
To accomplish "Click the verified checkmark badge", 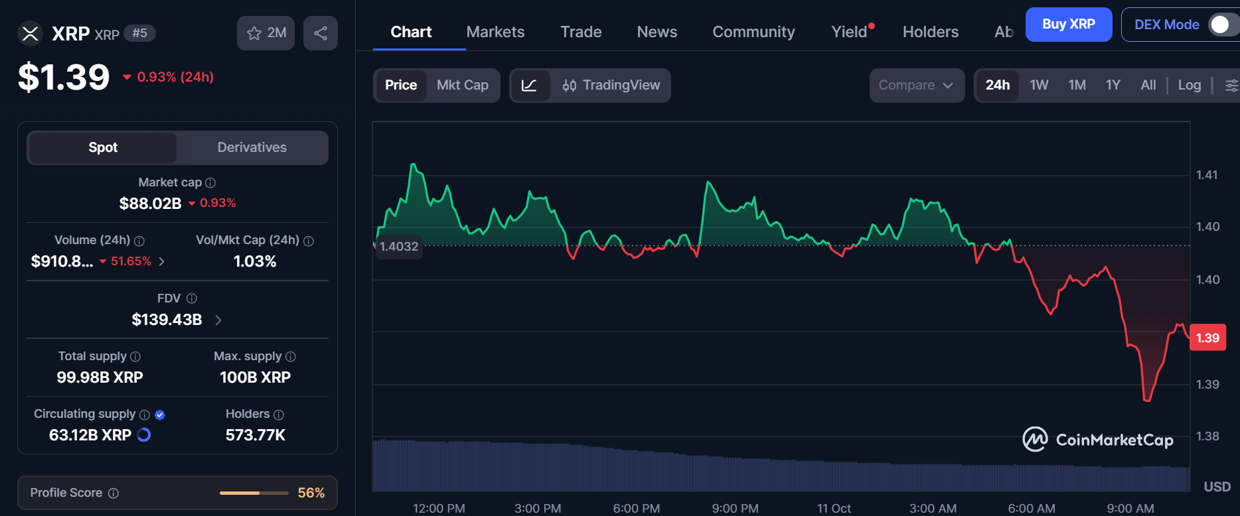I will click(160, 415).
